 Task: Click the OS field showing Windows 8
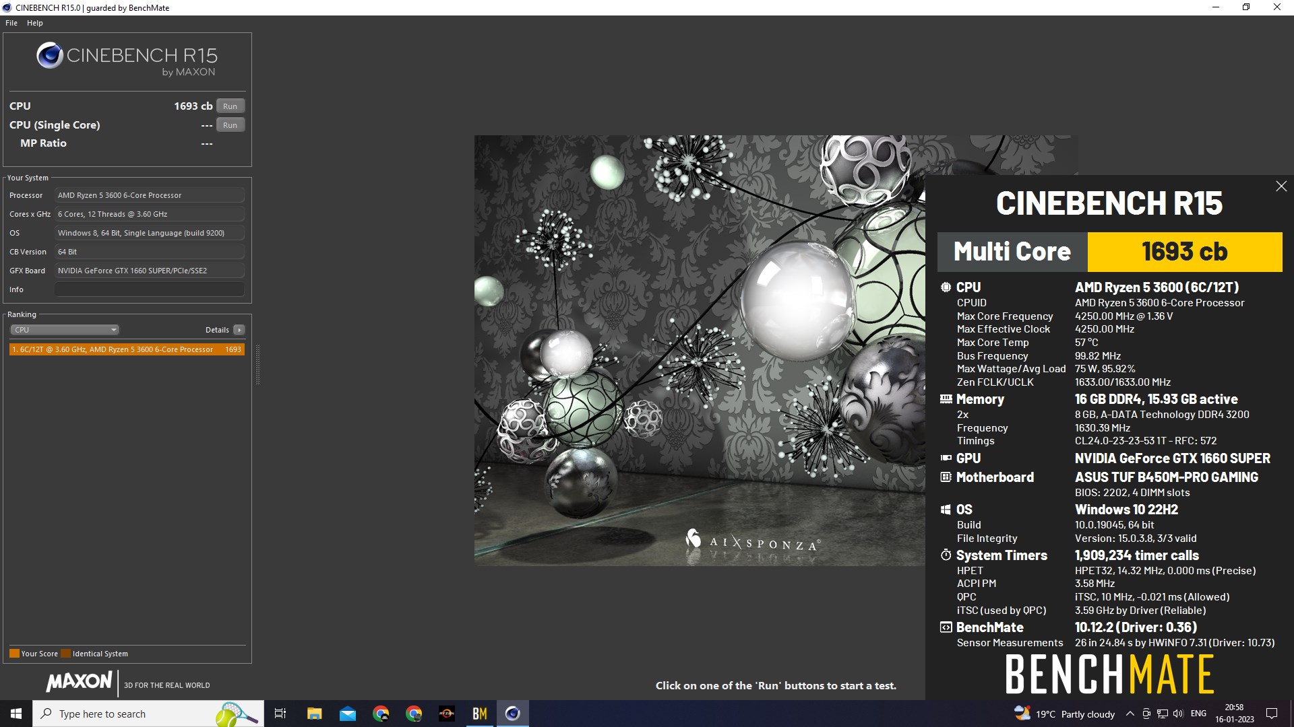pyautogui.click(x=149, y=233)
